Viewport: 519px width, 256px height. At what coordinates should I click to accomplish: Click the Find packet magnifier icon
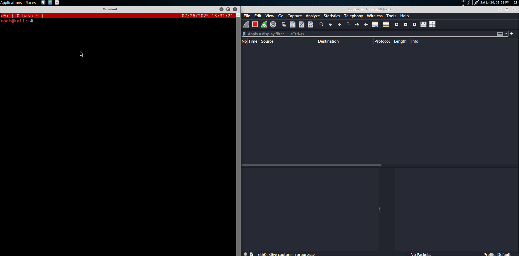321,24
